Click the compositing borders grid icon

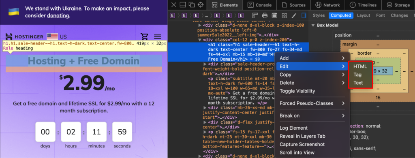(284, 15)
